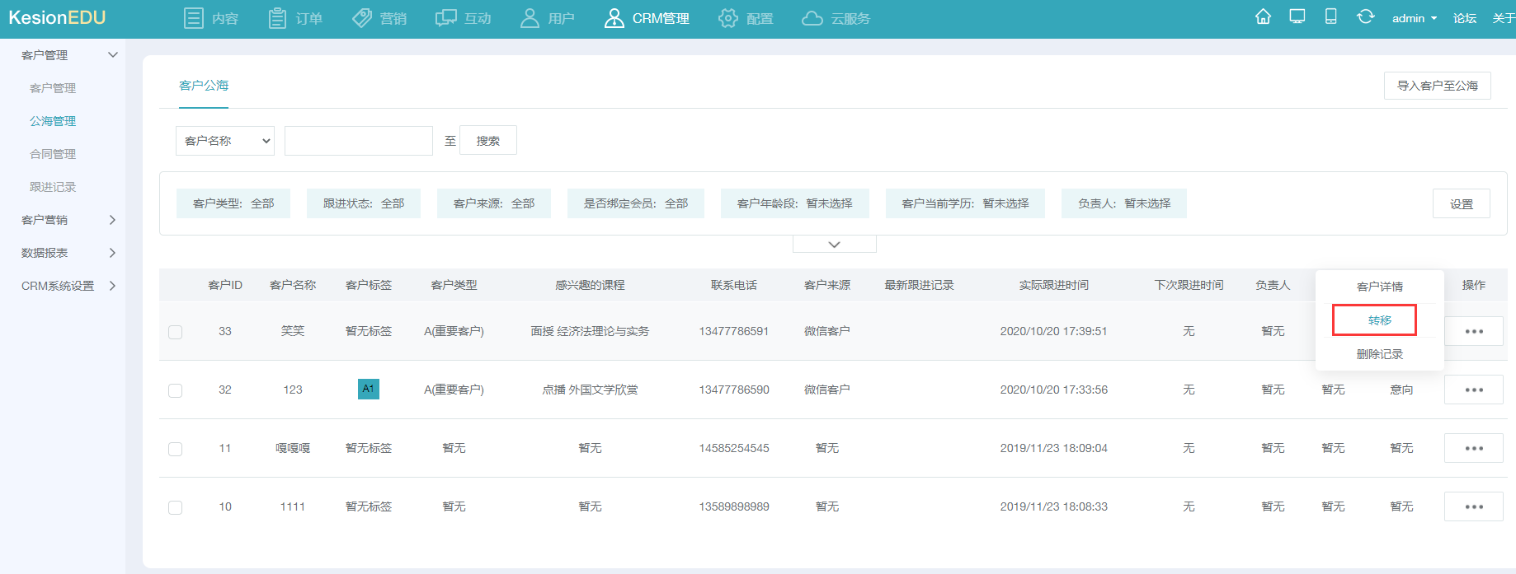Check the checkbox for customer 10
Image resolution: width=1516 pixels, height=574 pixels.
175,507
